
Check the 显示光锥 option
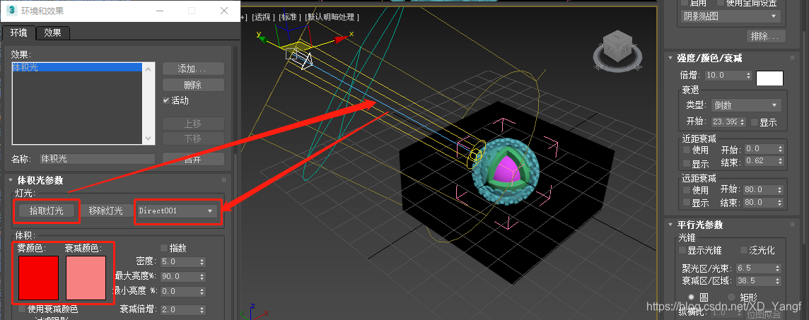[x=682, y=251]
